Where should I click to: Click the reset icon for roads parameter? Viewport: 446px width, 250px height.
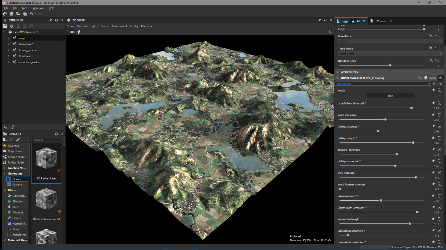tap(440, 90)
